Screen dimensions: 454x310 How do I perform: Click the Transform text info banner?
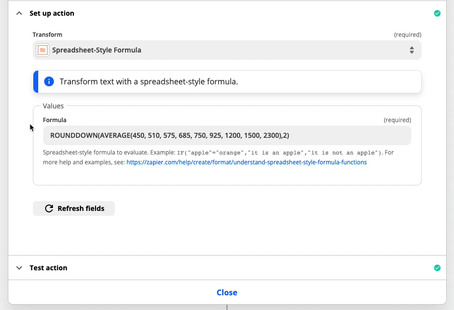point(227,82)
